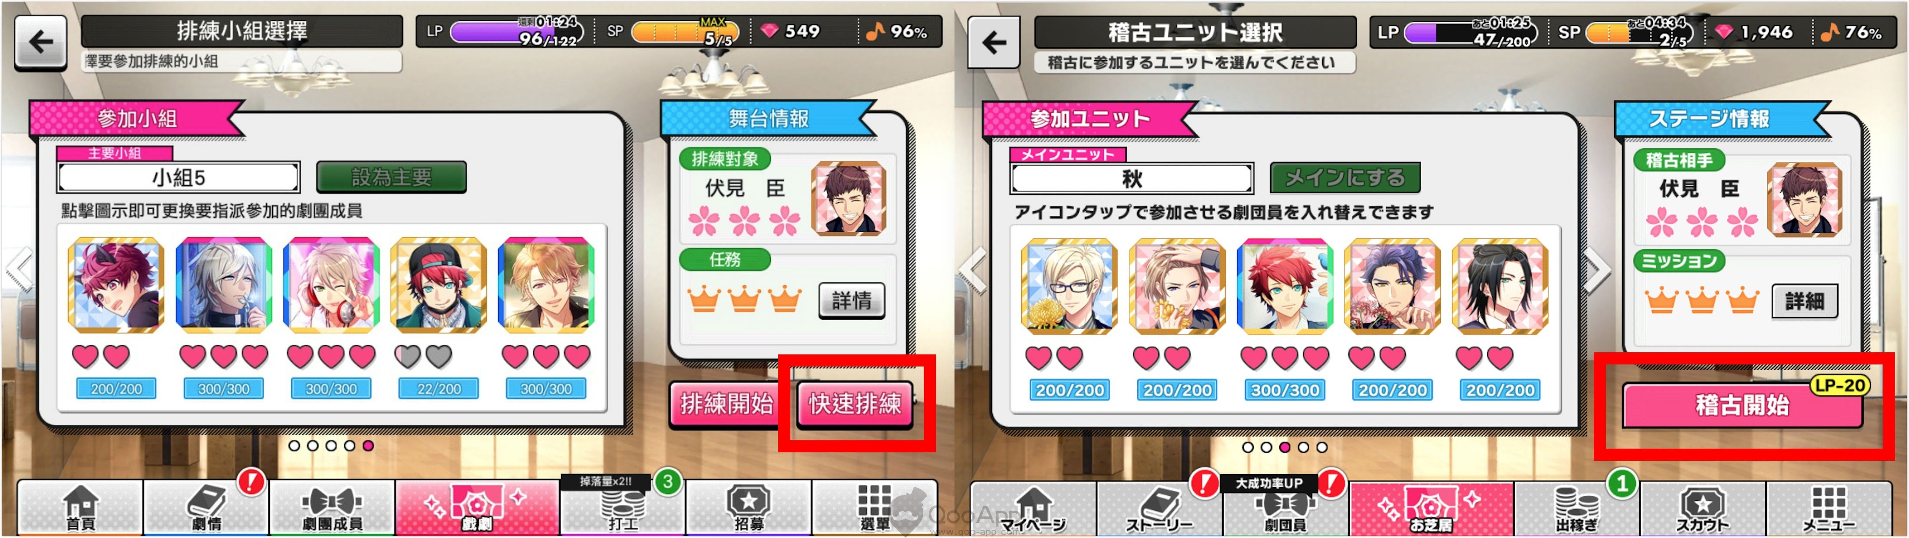1909x538 pixels.
Task: Switch to 戲劇 theater tab
Action: coord(476,508)
